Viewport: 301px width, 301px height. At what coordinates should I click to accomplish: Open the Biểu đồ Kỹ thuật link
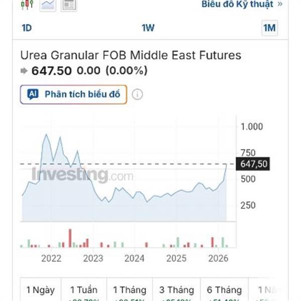(237, 4)
